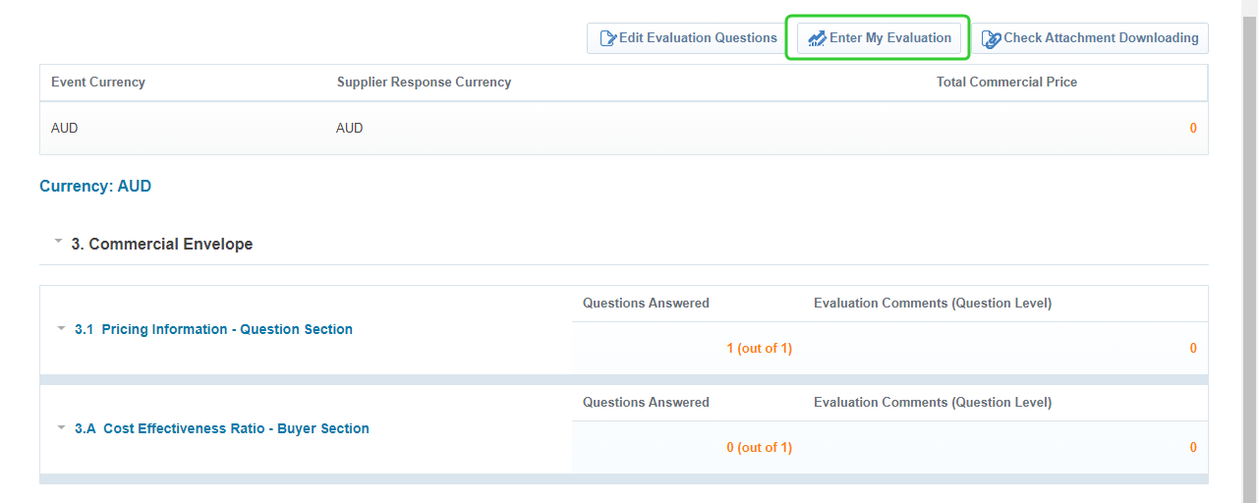Click the pencil icon on Edit Evaluation Questions

pyautogui.click(x=607, y=38)
